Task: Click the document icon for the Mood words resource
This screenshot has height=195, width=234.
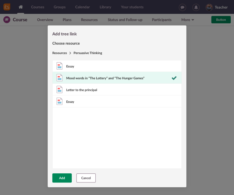Action: click(x=59, y=78)
